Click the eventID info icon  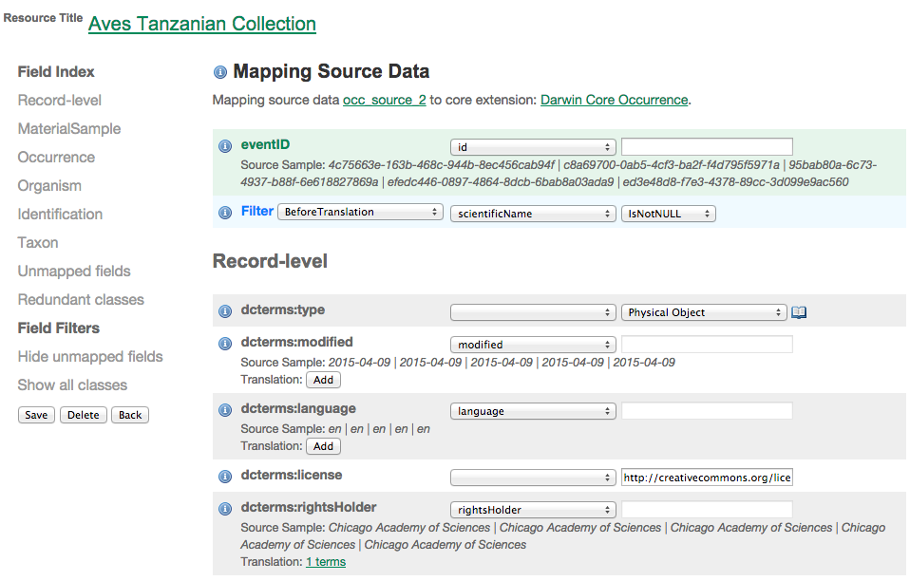[225, 146]
